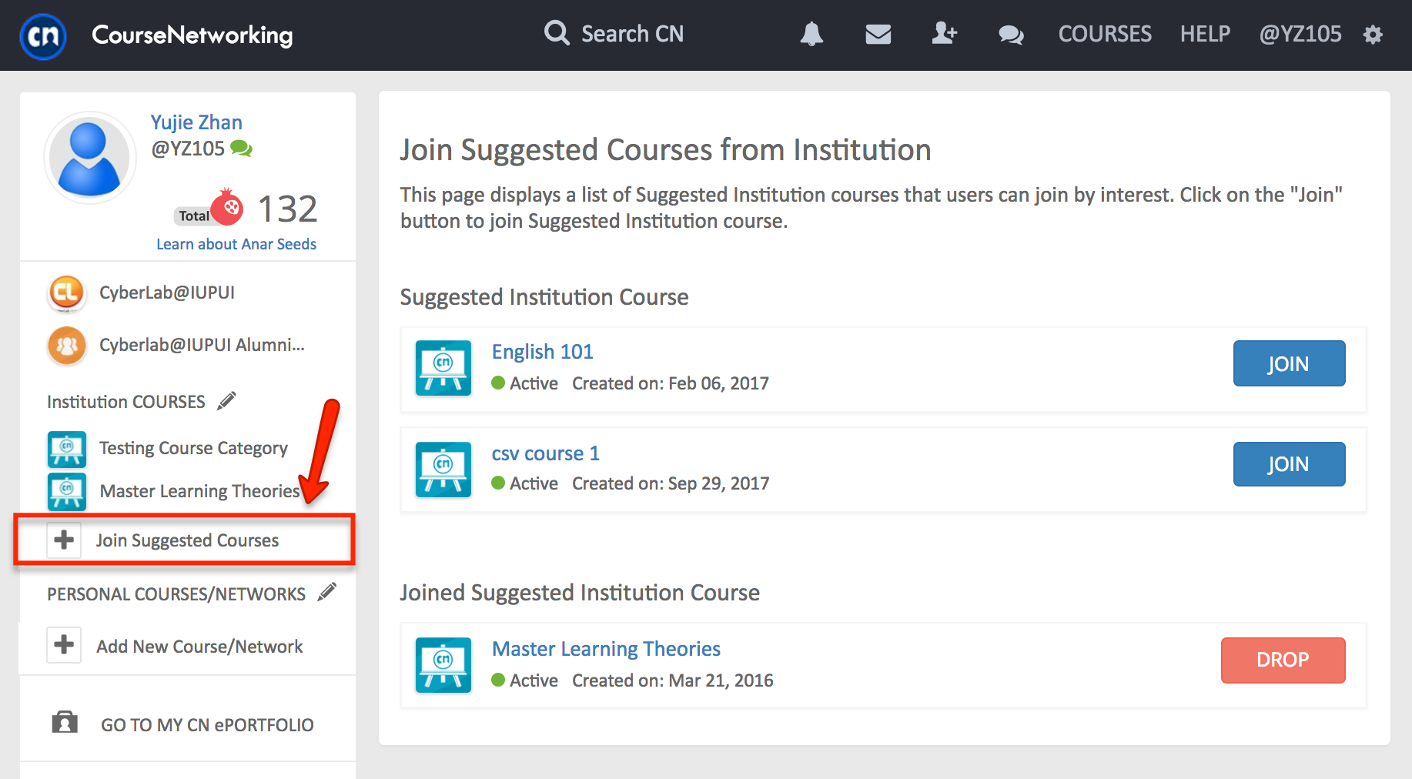Click plus icon for Add New Course/Network

64,645
